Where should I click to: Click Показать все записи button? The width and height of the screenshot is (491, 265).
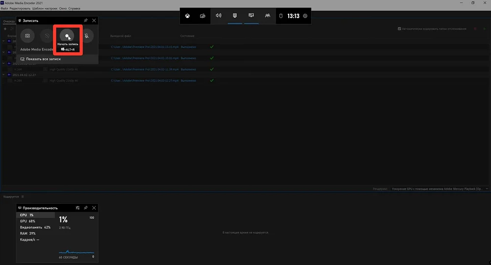pyautogui.click(x=43, y=59)
